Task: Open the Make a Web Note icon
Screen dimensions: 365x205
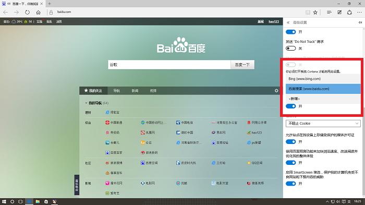Action: (x=339, y=13)
